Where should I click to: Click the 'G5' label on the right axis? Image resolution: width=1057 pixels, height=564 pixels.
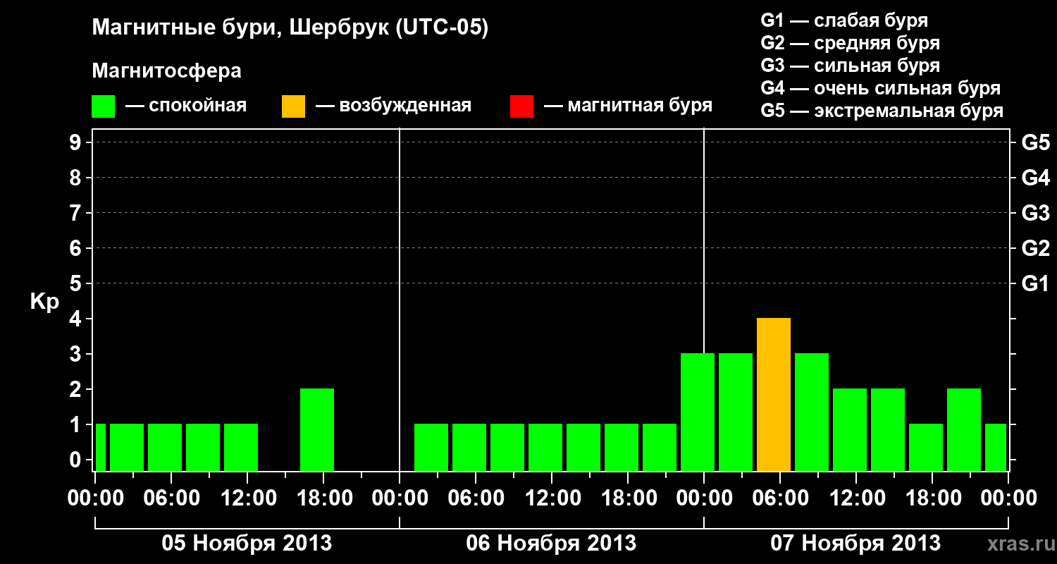[x=1035, y=142]
